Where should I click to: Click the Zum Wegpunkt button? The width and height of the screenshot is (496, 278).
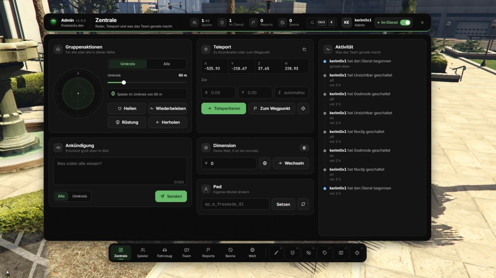pos(272,109)
